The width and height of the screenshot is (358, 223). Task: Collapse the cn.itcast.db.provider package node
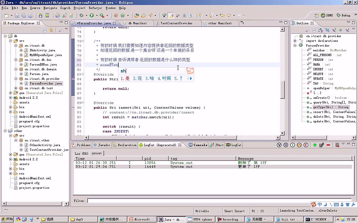point(16,79)
